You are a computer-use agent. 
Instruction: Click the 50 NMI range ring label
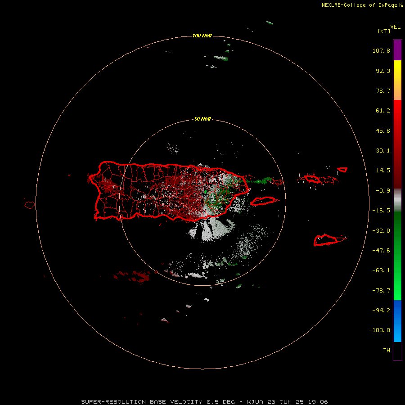click(202, 119)
